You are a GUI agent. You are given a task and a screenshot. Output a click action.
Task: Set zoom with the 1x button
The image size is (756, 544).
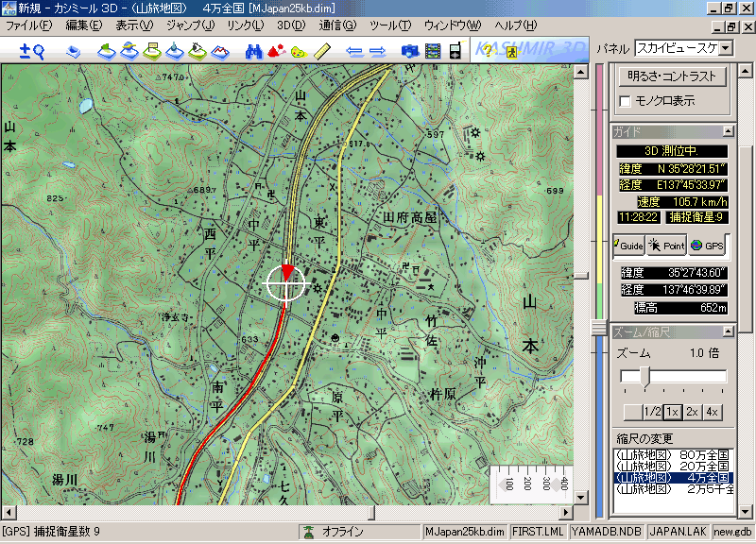pos(672,412)
